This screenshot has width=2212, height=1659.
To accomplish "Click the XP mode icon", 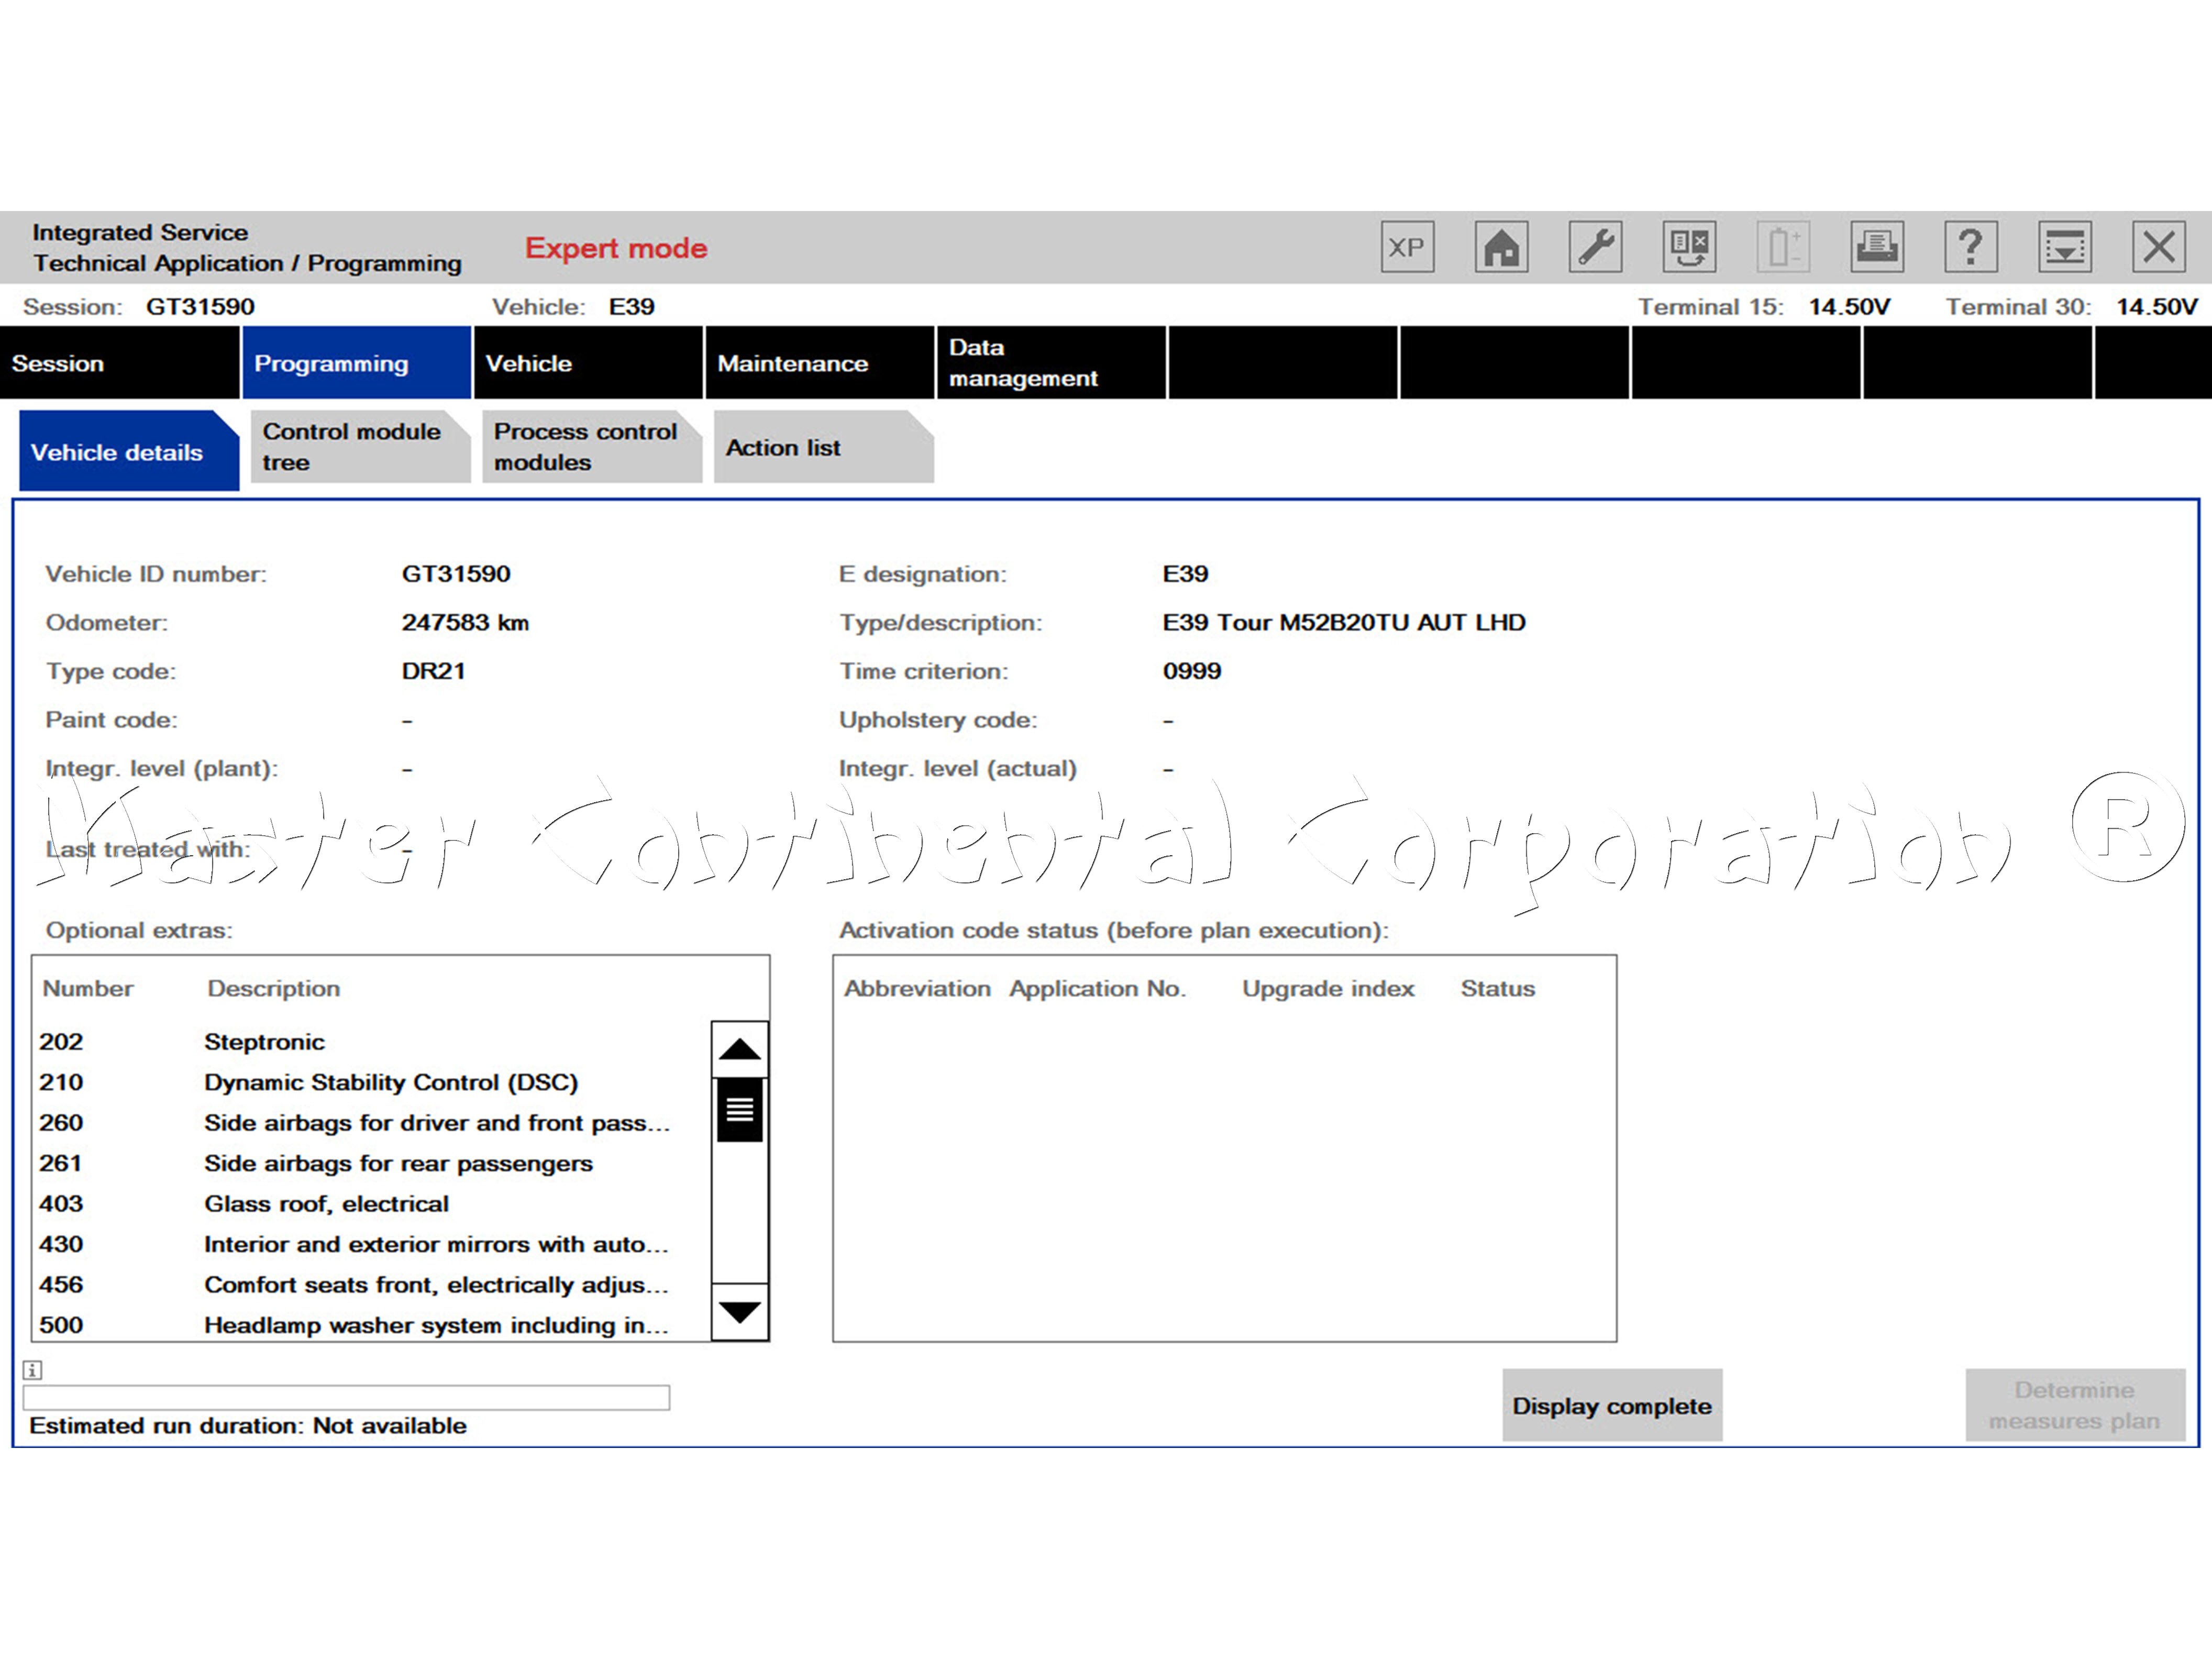I will pos(1407,247).
